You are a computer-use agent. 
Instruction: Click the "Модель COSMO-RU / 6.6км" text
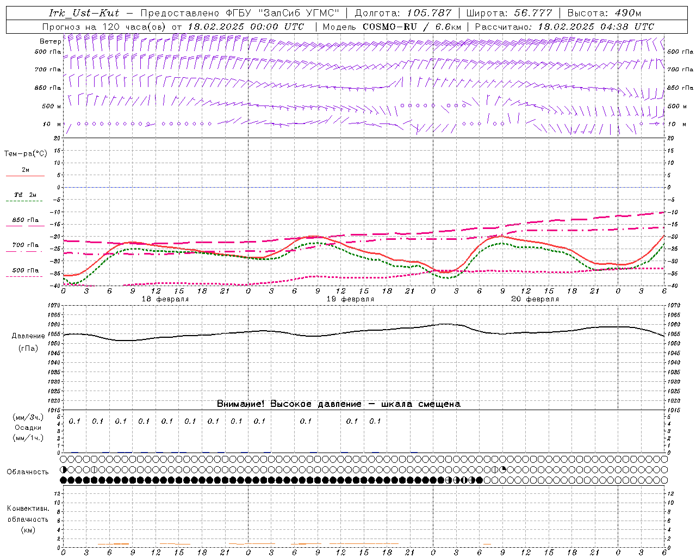[392, 27]
